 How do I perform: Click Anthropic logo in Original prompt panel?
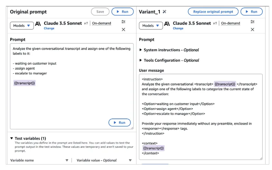click(38, 24)
